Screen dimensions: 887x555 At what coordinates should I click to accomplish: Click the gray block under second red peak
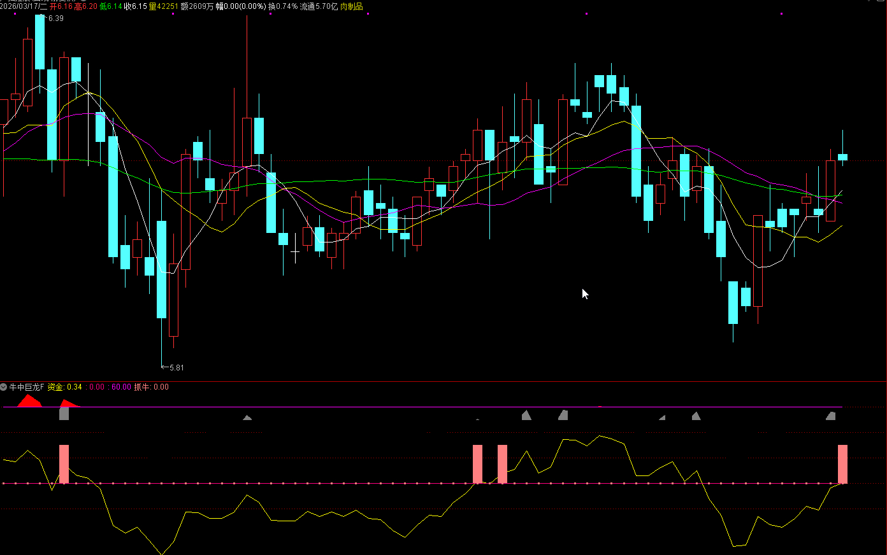pyautogui.click(x=64, y=414)
